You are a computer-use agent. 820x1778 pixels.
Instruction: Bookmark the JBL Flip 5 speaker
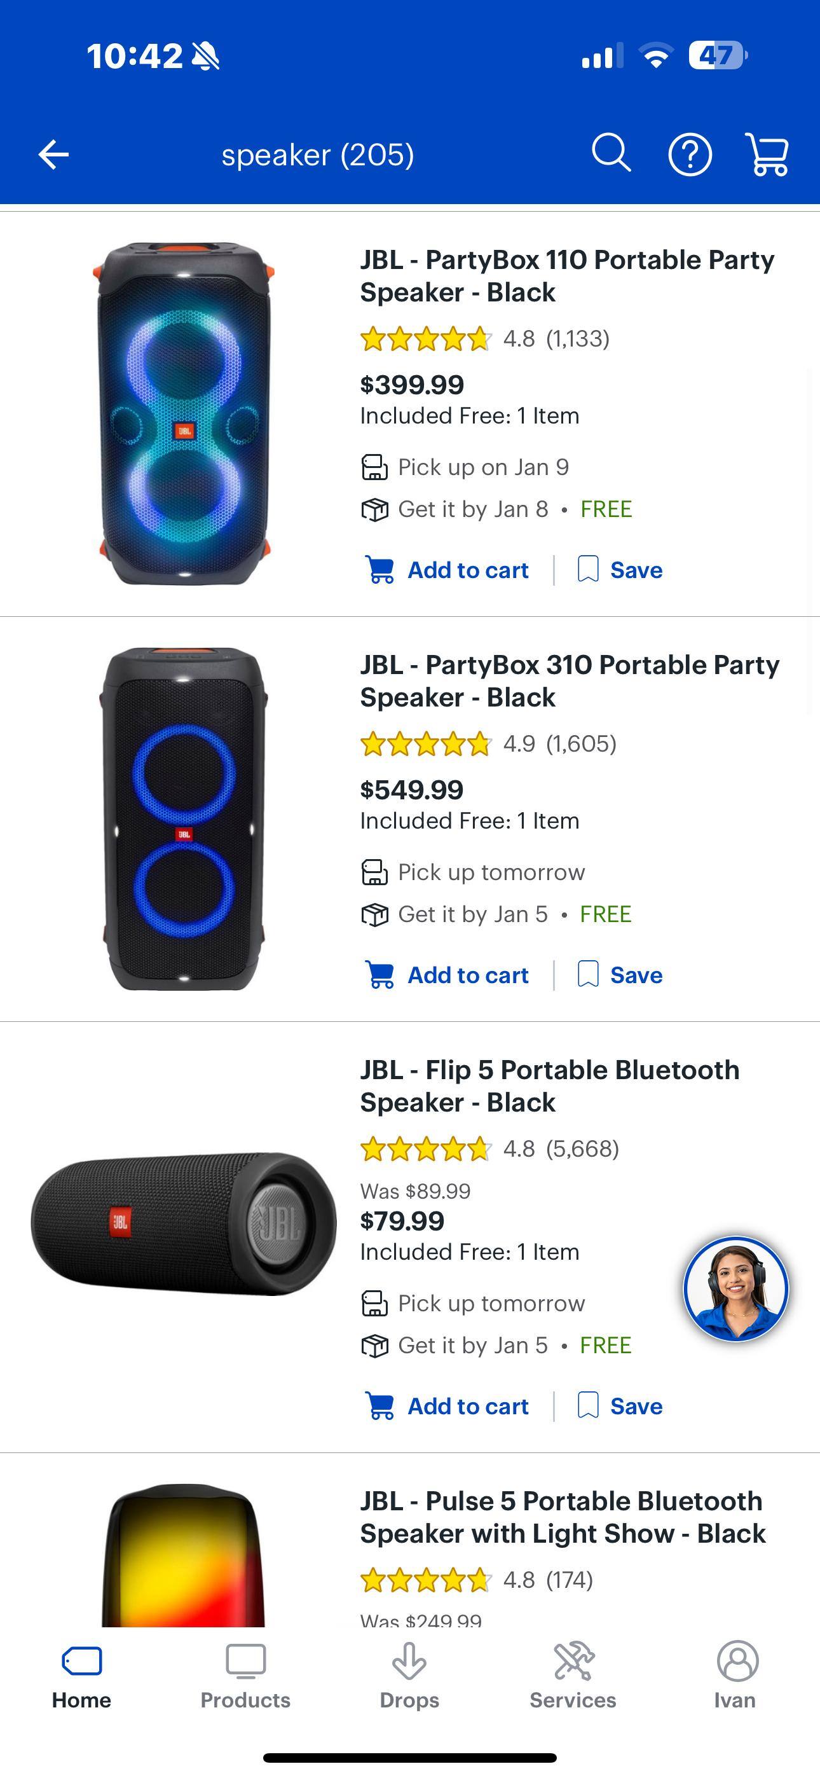(620, 1406)
